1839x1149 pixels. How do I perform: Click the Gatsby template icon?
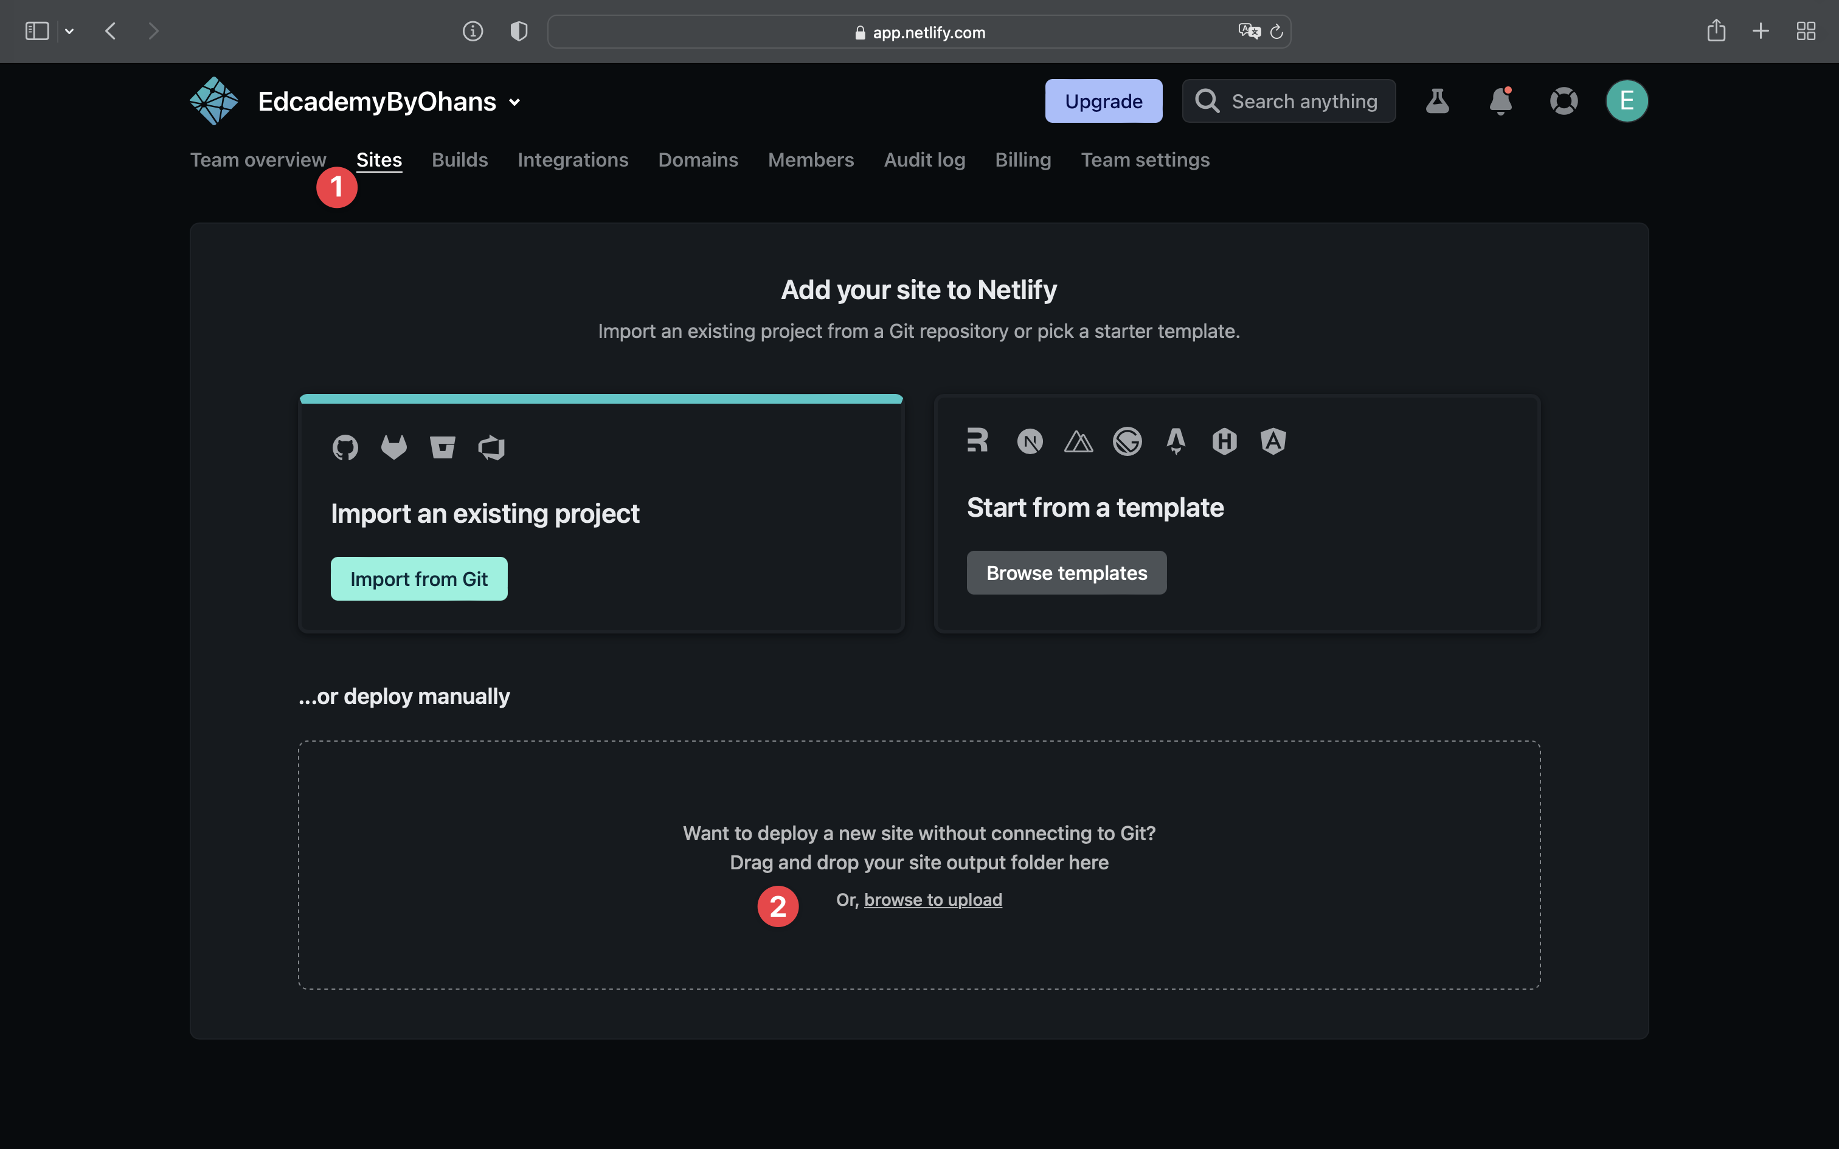pyautogui.click(x=1127, y=441)
